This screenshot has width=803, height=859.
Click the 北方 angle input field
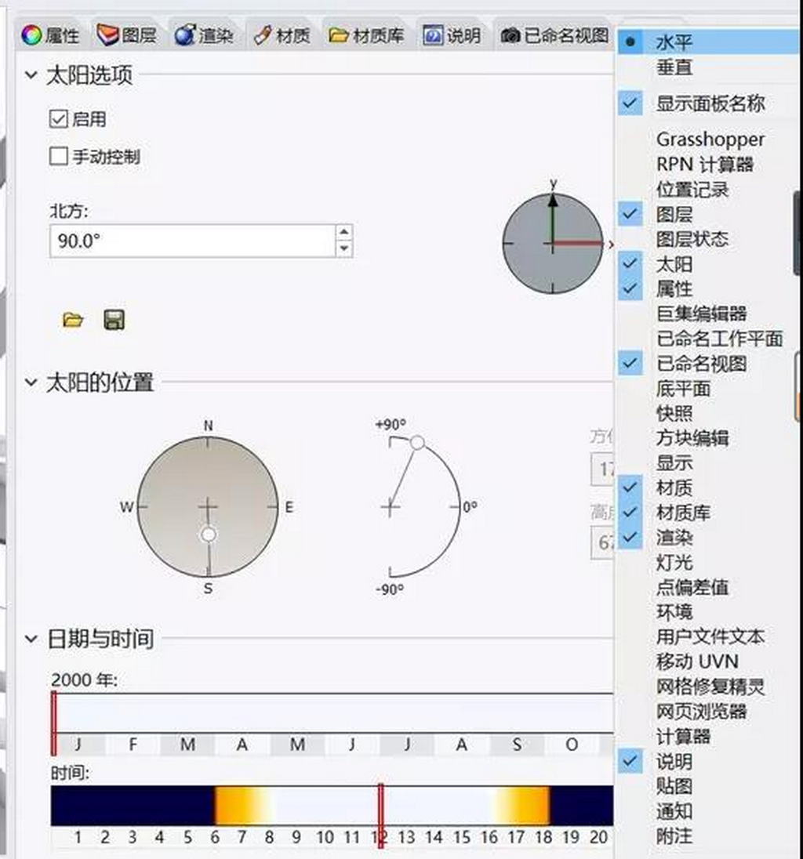click(192, 241)
